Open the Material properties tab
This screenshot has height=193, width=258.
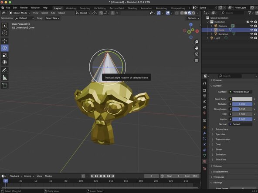click(204, 161)
